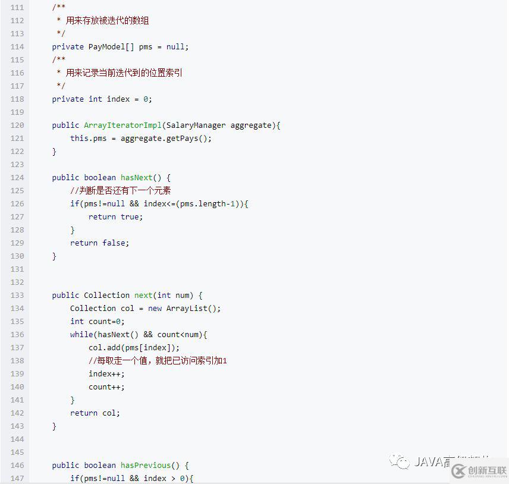Click the 创新互联 circular X logo

click(458, 472)
